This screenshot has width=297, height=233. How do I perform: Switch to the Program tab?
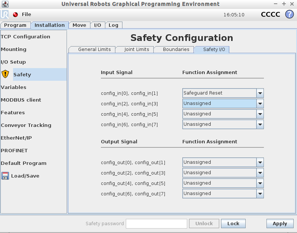15,25
